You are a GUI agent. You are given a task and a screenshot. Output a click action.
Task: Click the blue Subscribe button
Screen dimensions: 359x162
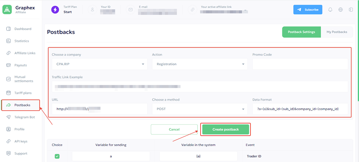[307, 10]
